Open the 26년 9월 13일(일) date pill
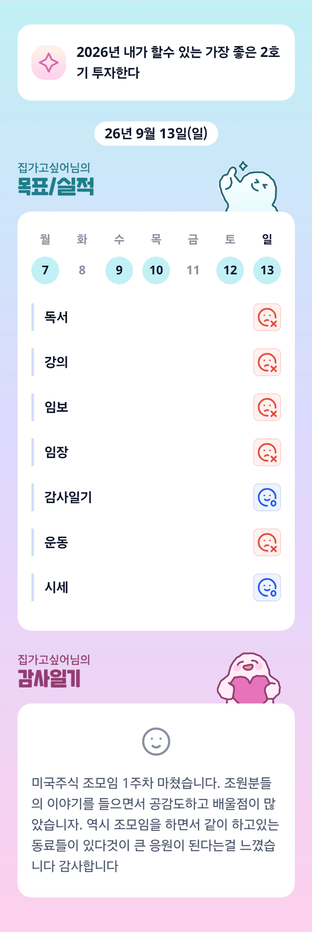 [x=156, y=133]
